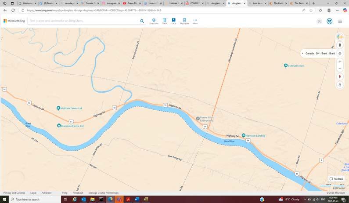
Task: Zoom out with the minus button
Action: [x=340, y=69]
